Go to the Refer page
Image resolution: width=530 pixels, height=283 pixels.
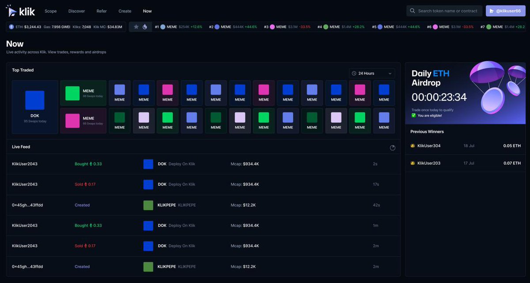(102, 11)
